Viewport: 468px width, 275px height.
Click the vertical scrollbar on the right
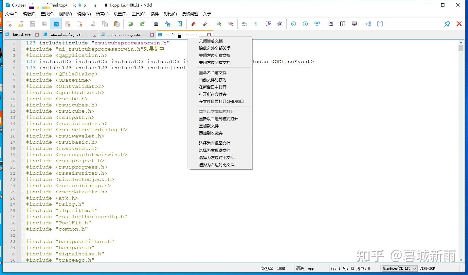click(461, 131)
